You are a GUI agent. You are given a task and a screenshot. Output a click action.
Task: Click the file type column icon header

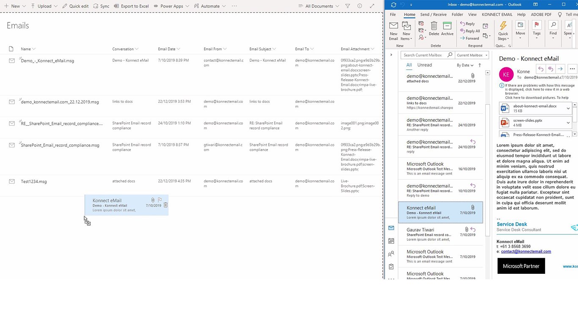tap(11, 49)
